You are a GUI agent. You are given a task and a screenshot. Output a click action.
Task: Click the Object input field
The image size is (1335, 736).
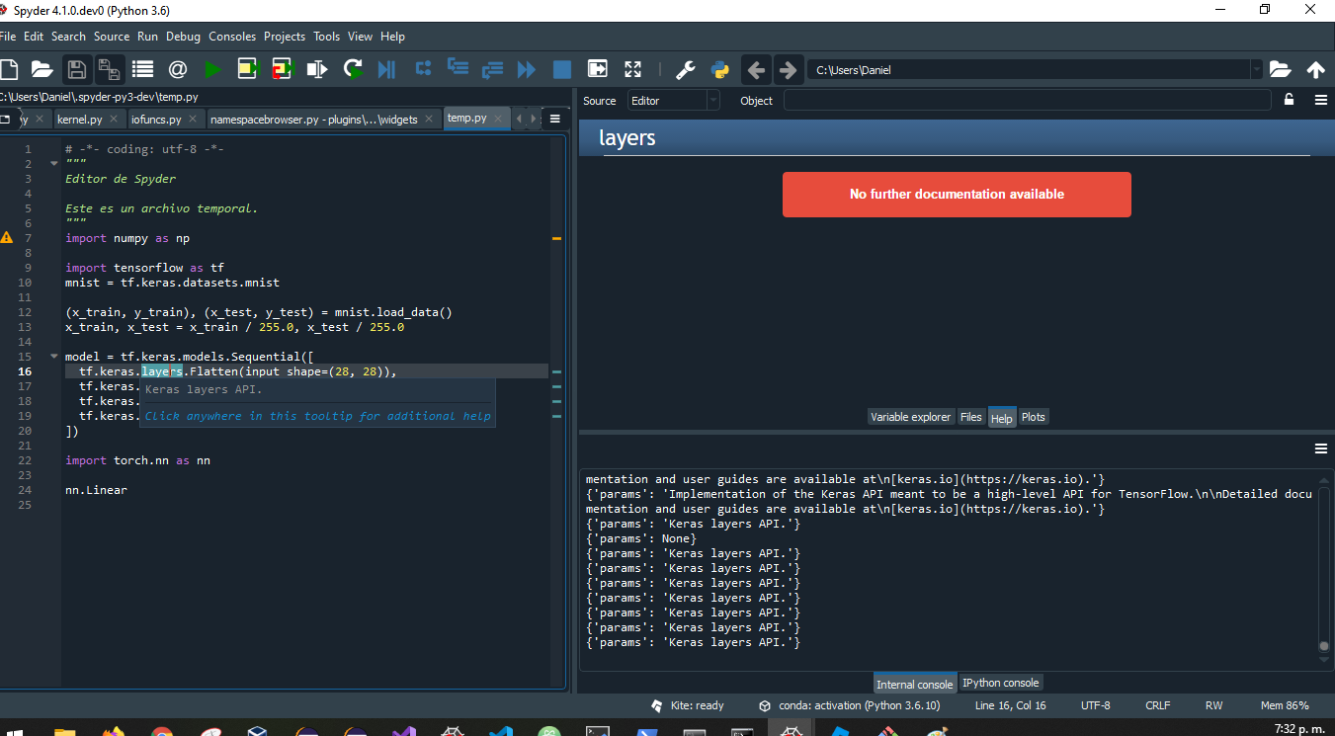coord(1028,100)
